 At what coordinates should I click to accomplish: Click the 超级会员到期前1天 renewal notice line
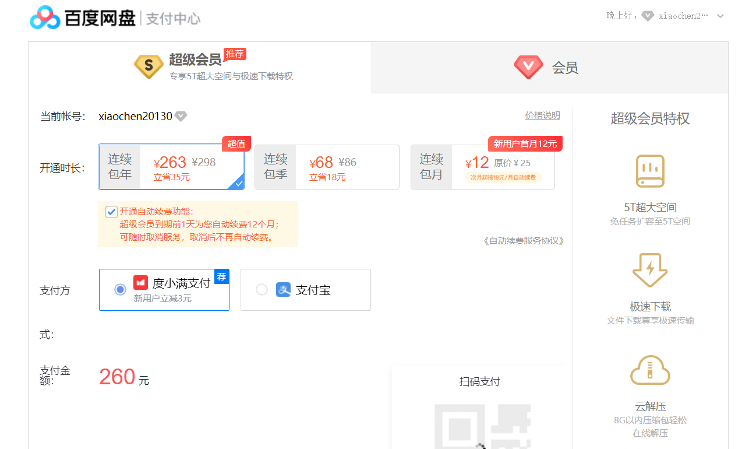coord(200,224)
